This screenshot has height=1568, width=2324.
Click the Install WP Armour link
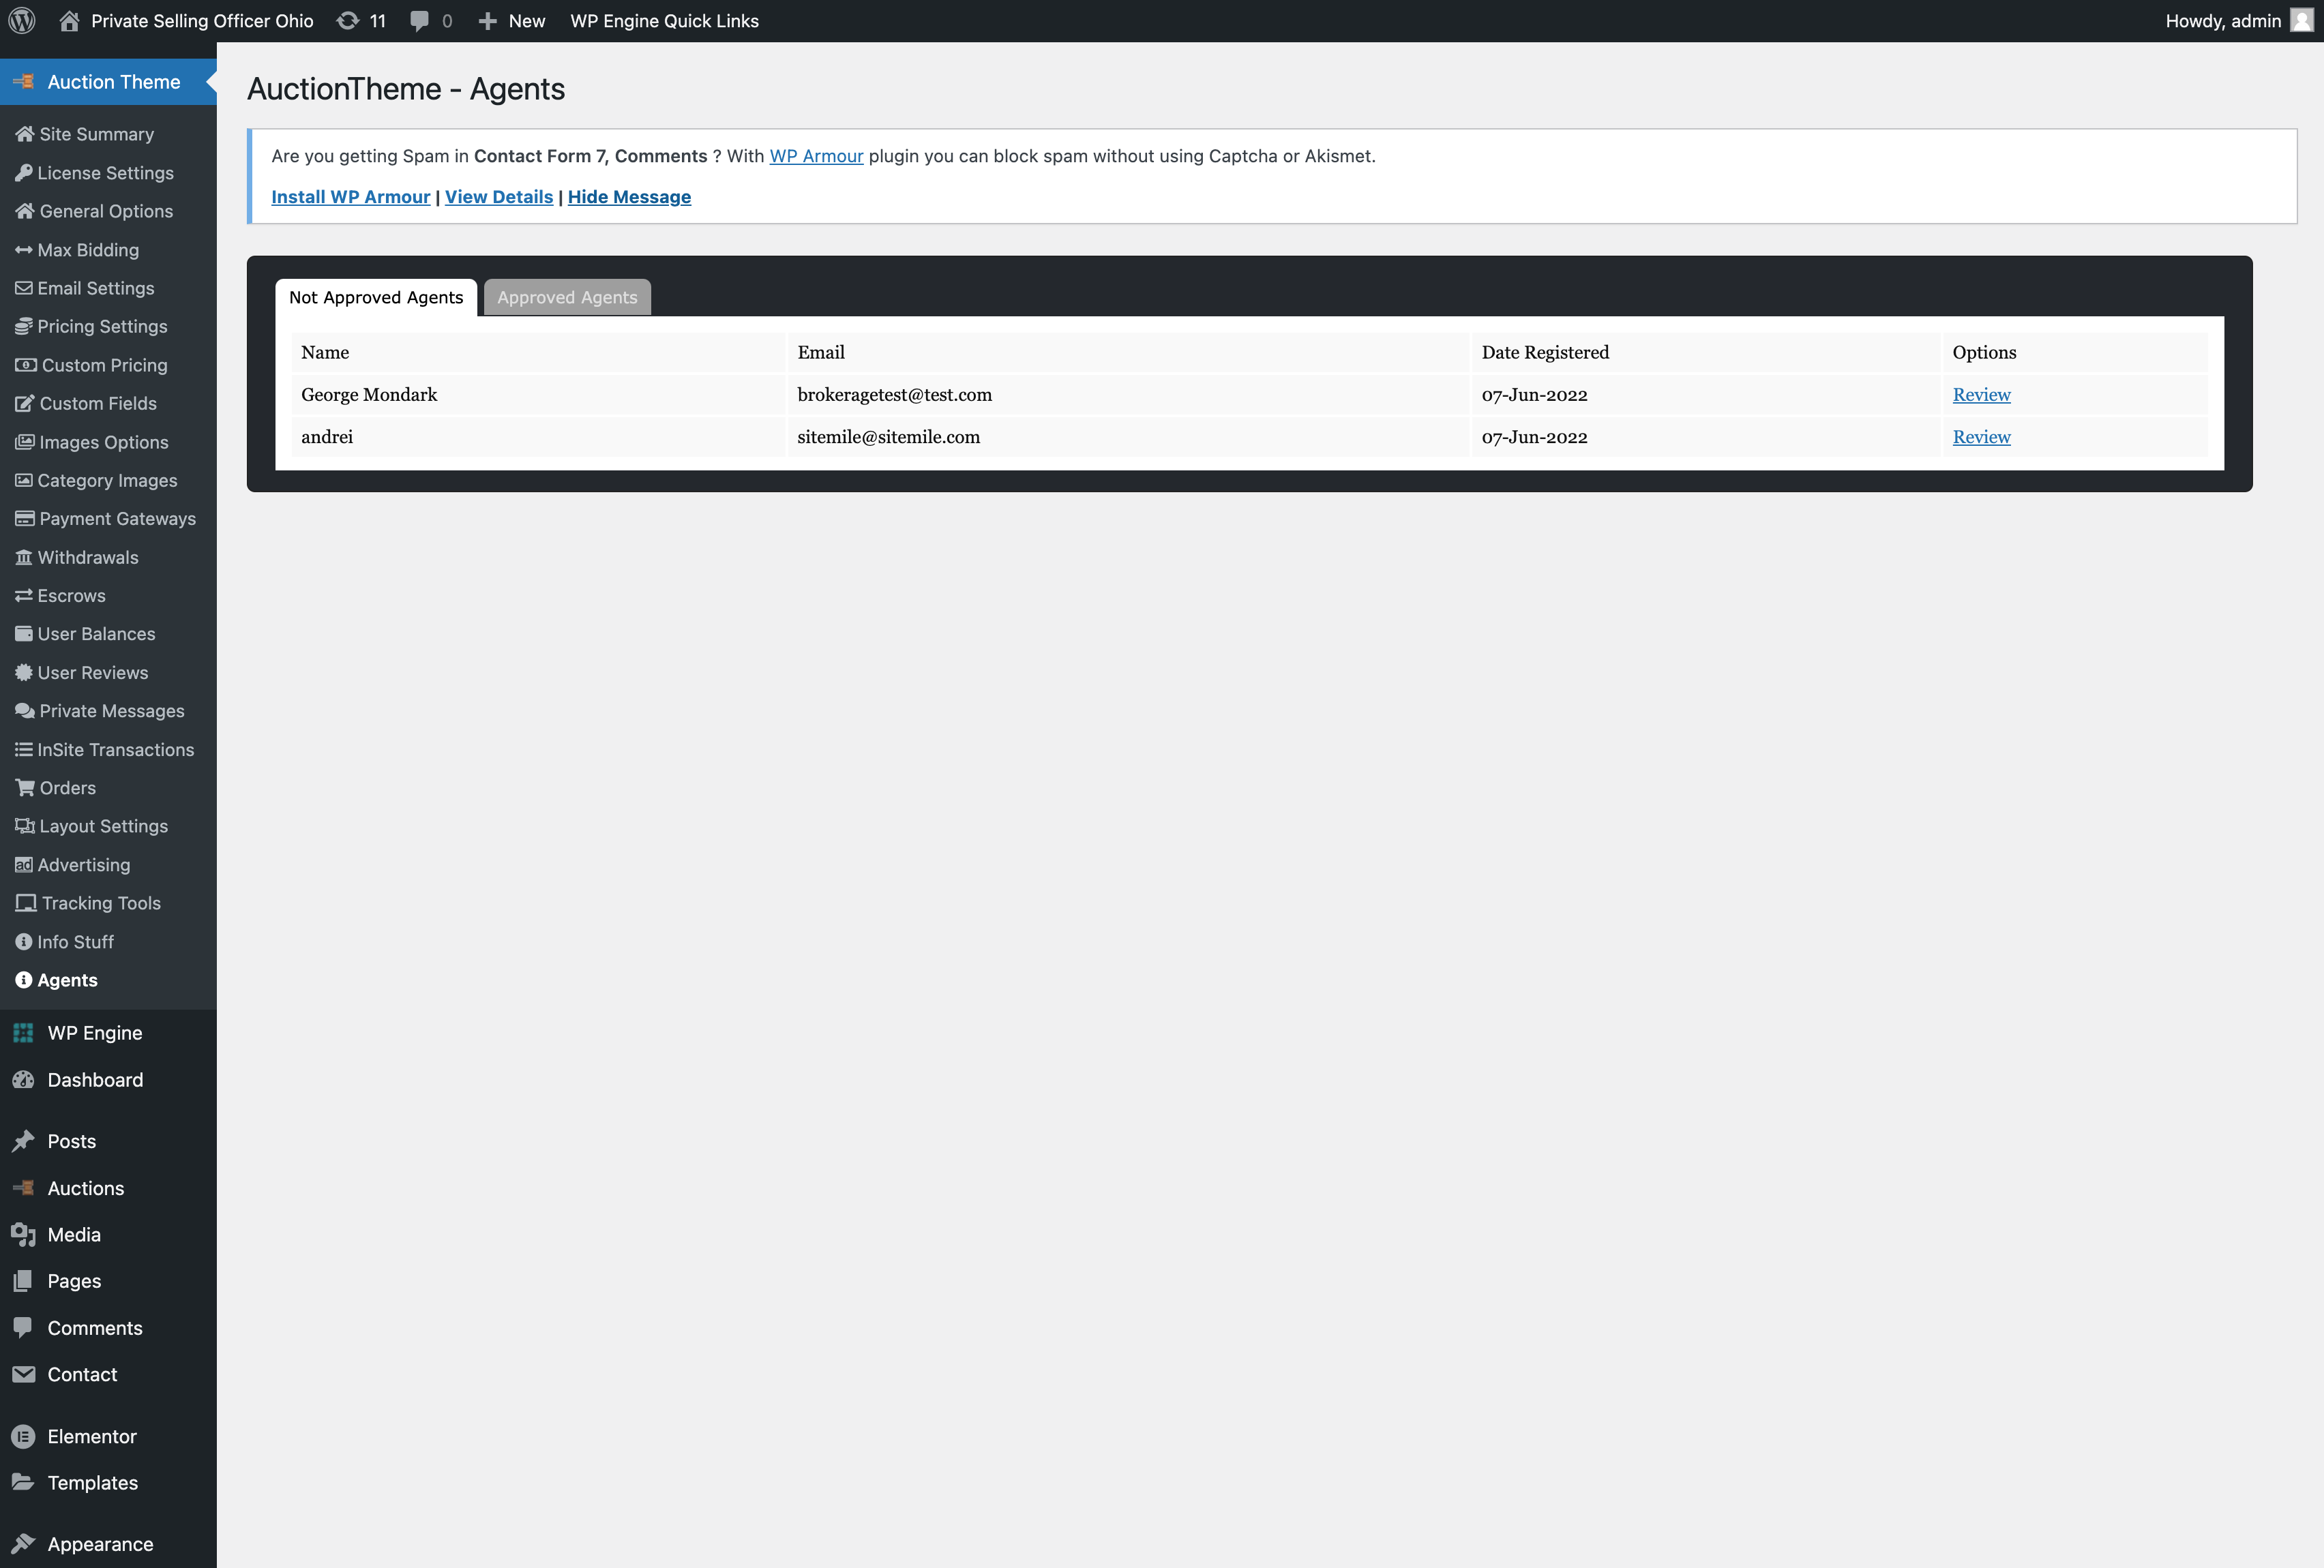350,197
